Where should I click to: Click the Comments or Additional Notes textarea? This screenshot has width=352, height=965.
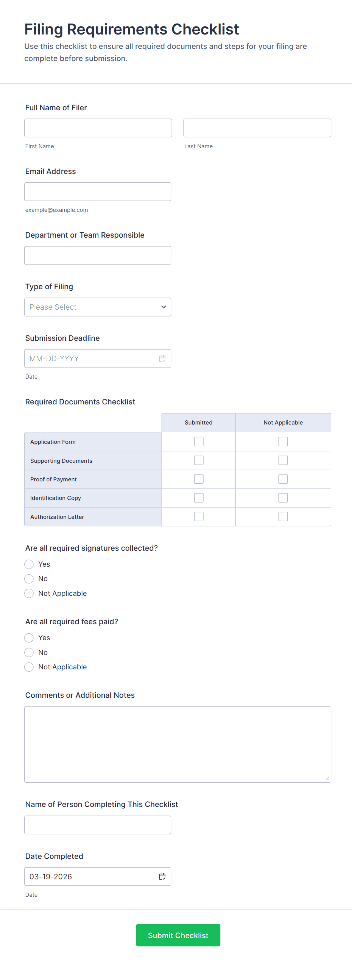[178, 744]
